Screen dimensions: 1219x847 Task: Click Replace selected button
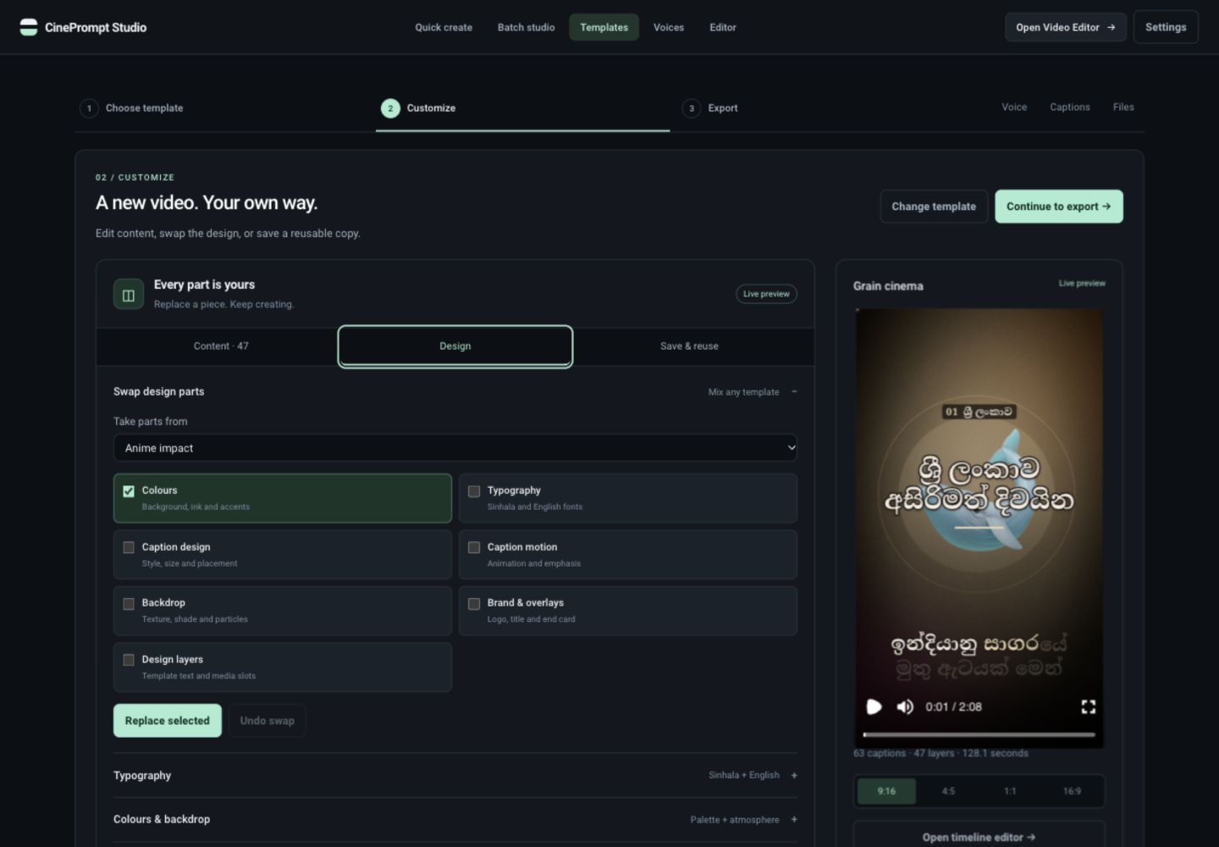pos(168,721)
